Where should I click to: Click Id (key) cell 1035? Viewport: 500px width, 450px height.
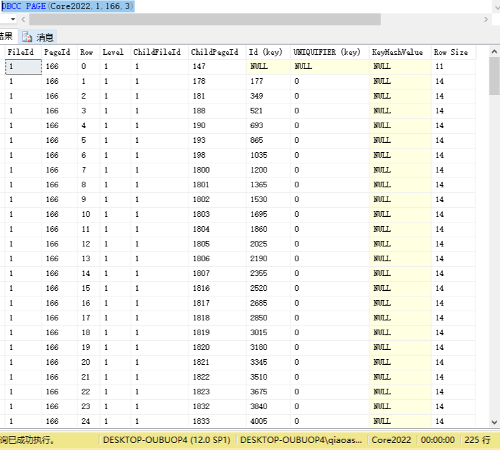coord(269,155)
